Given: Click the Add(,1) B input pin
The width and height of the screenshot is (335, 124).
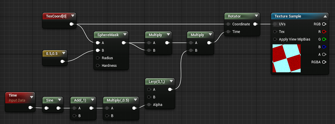Looking at the screenshot, I should (x=75, y=116).
